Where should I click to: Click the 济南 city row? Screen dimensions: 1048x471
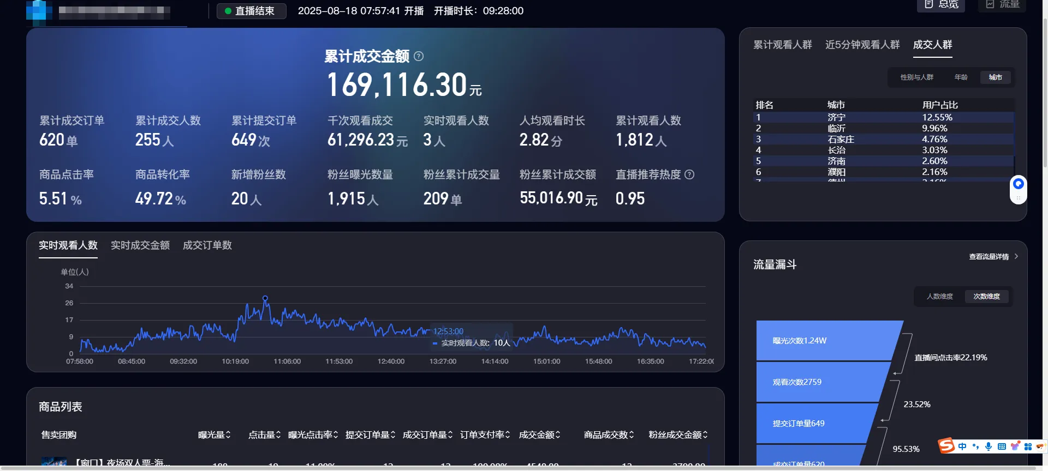[x=883, y=161]
